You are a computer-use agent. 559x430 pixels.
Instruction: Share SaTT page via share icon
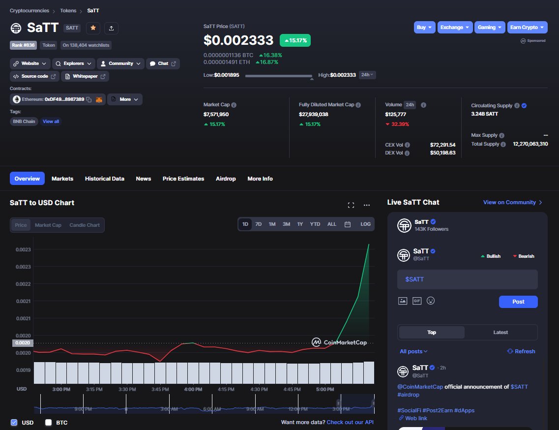tap(111, 28)
